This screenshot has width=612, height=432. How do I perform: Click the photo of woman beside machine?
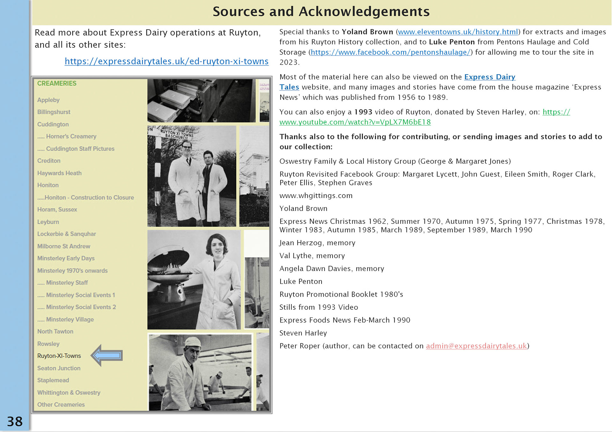194,280
